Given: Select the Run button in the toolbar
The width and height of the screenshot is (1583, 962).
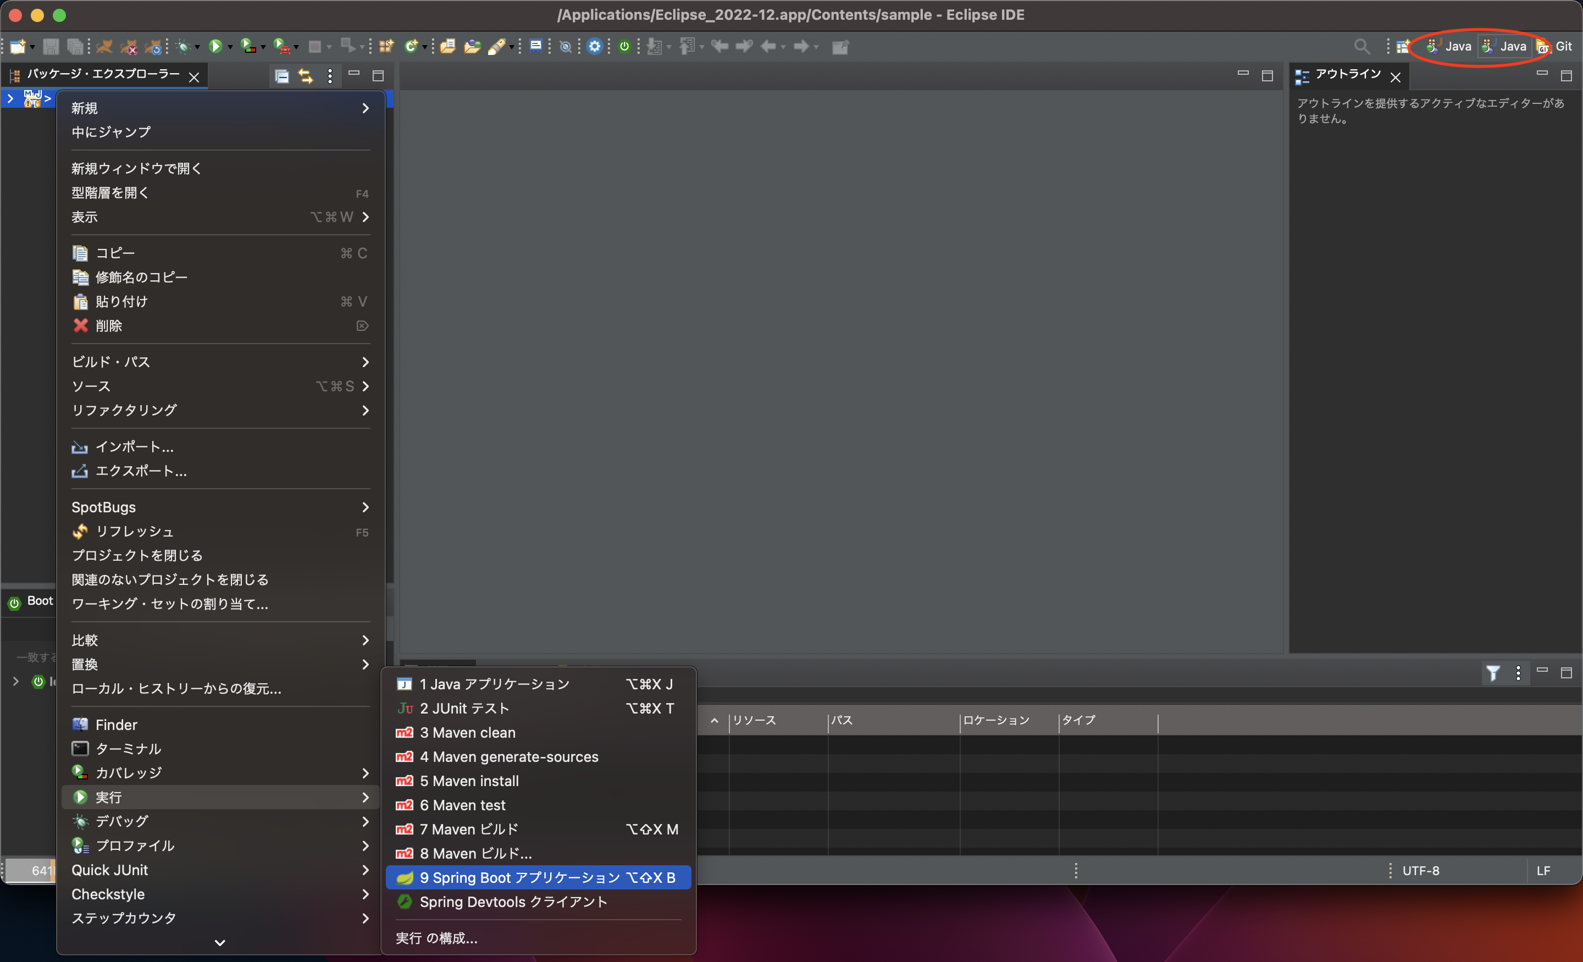Looking at the screenshot, I should [x=217, y=46].
